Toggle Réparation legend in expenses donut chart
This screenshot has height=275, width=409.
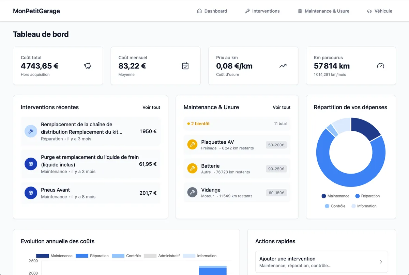[367, 196]
